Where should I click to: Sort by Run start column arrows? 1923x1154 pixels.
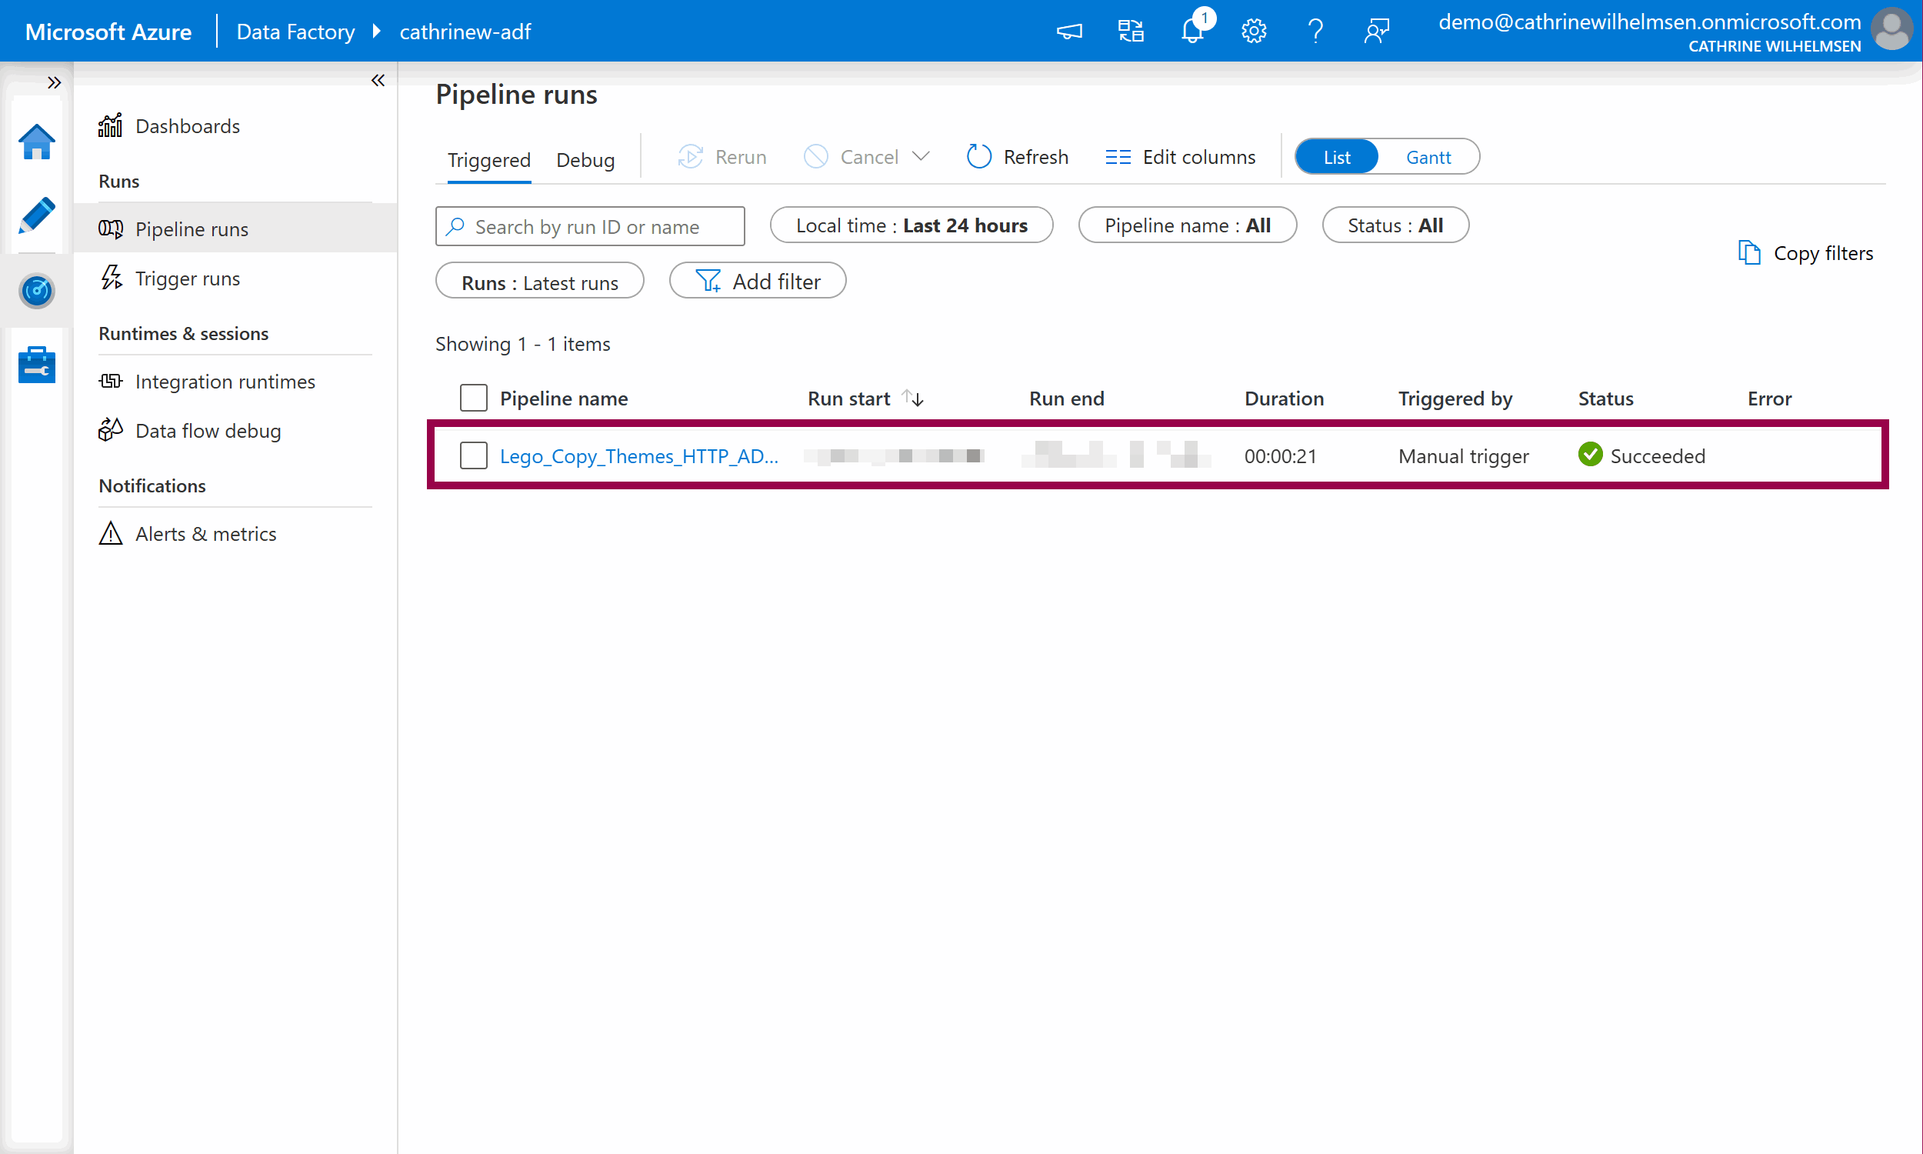coord(913,399)
